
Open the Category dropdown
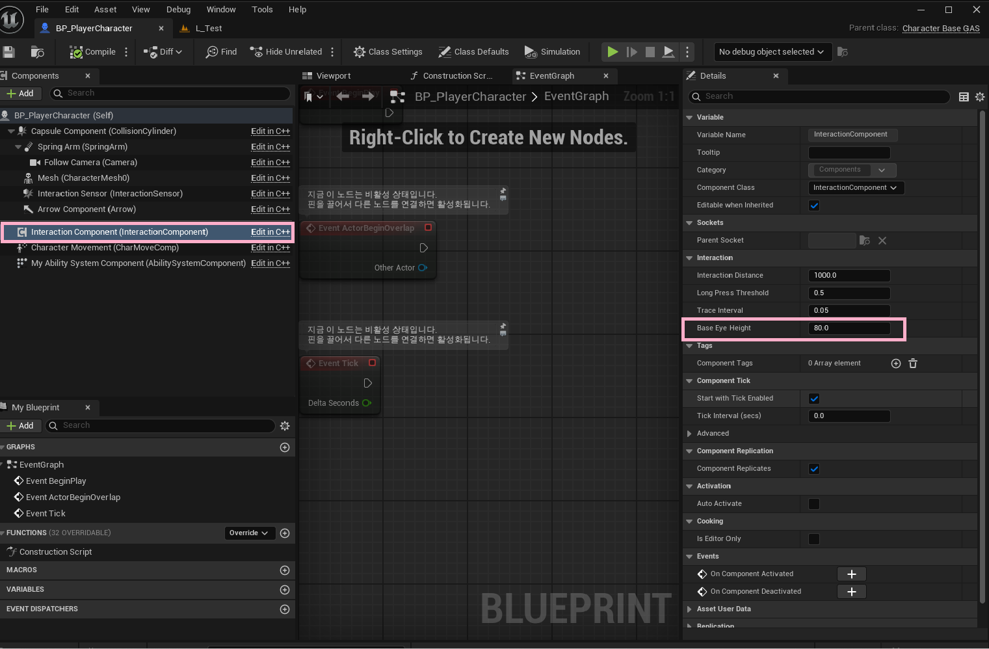pyautogui.click(x=852, y=170)
